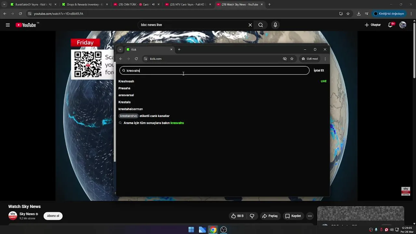The image size is (416, 234).
Task: Subscribe with the Abone ol button
Action: tap(53, 216)
